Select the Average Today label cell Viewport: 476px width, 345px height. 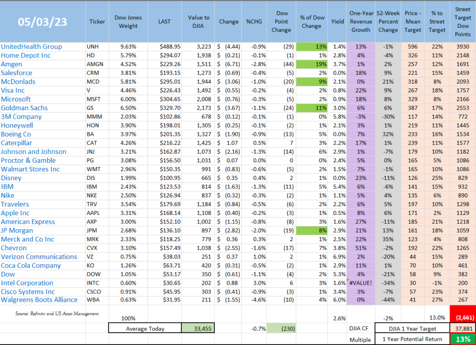point(145,328)
